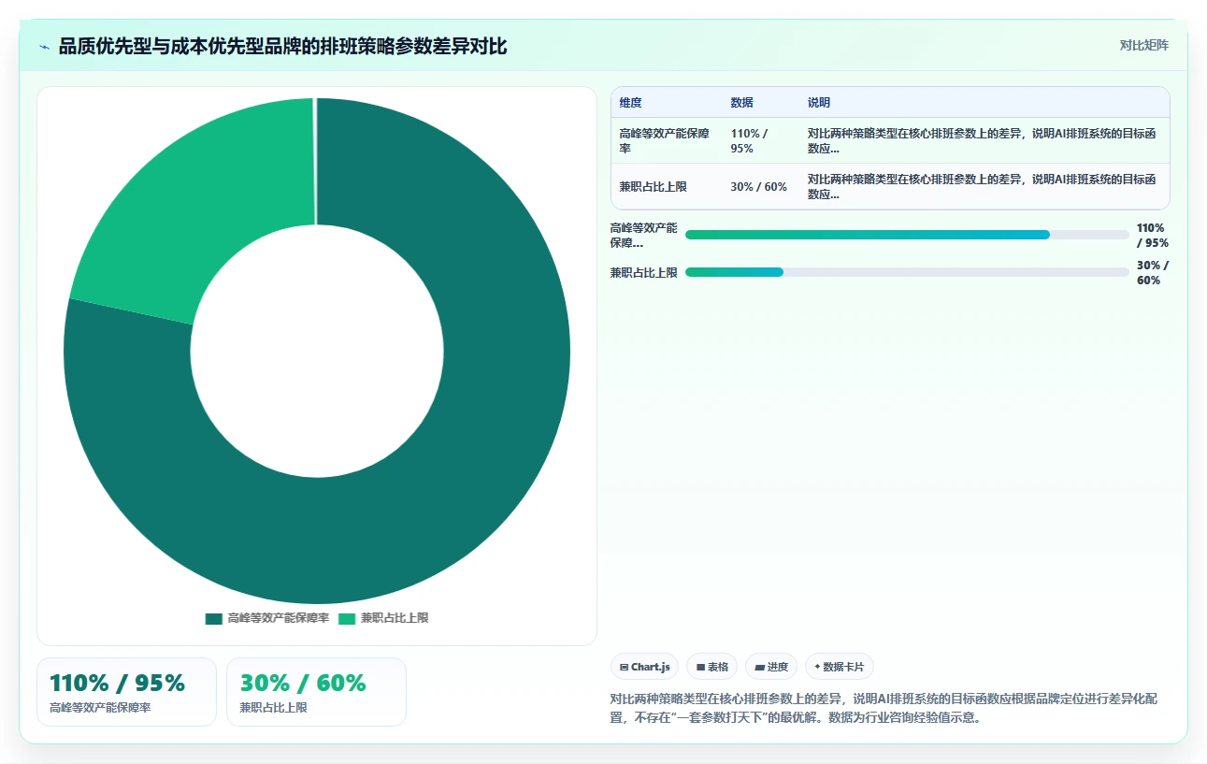Click the lightning icon beside the title
Image resolution: width=1207 pixels, height=764 pixels.
click(x=45, y=47)
